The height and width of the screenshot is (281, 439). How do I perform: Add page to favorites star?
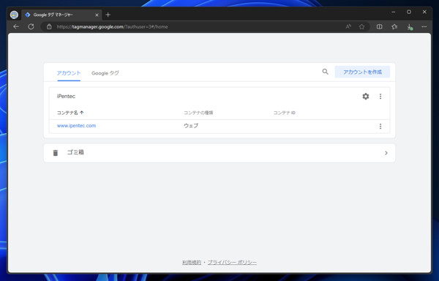(x=361, y=26)
